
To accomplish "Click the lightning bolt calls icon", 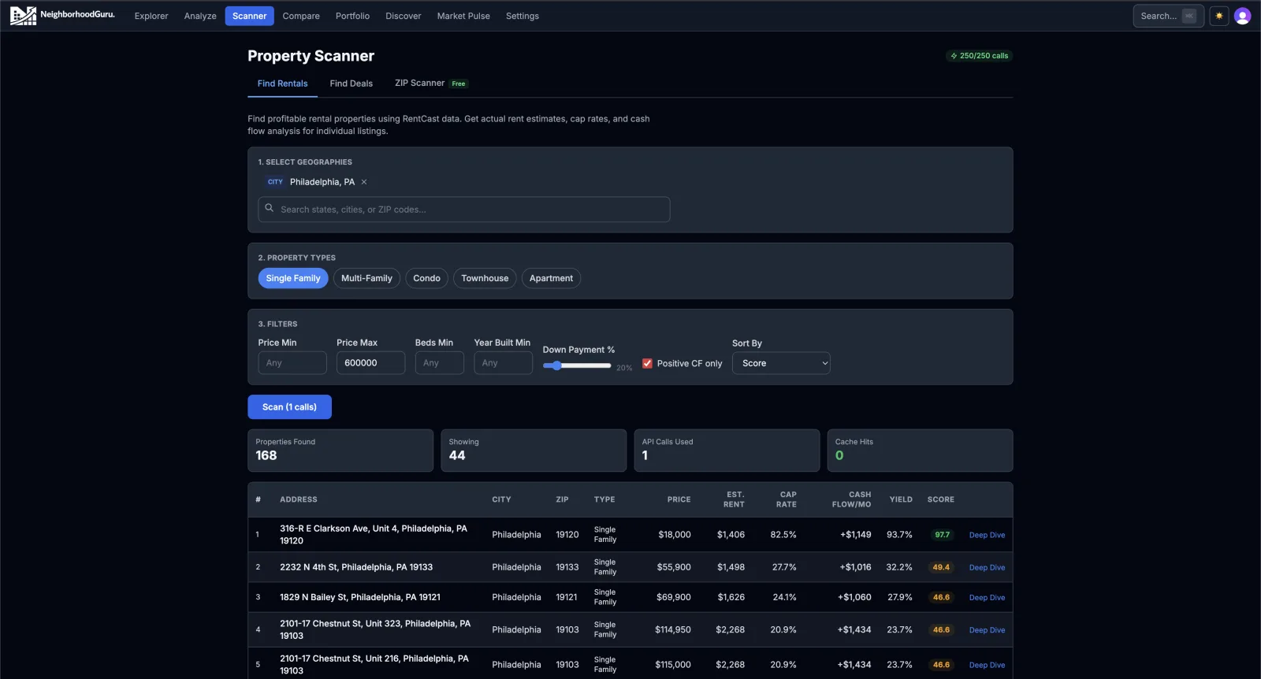I will point(954,56).
